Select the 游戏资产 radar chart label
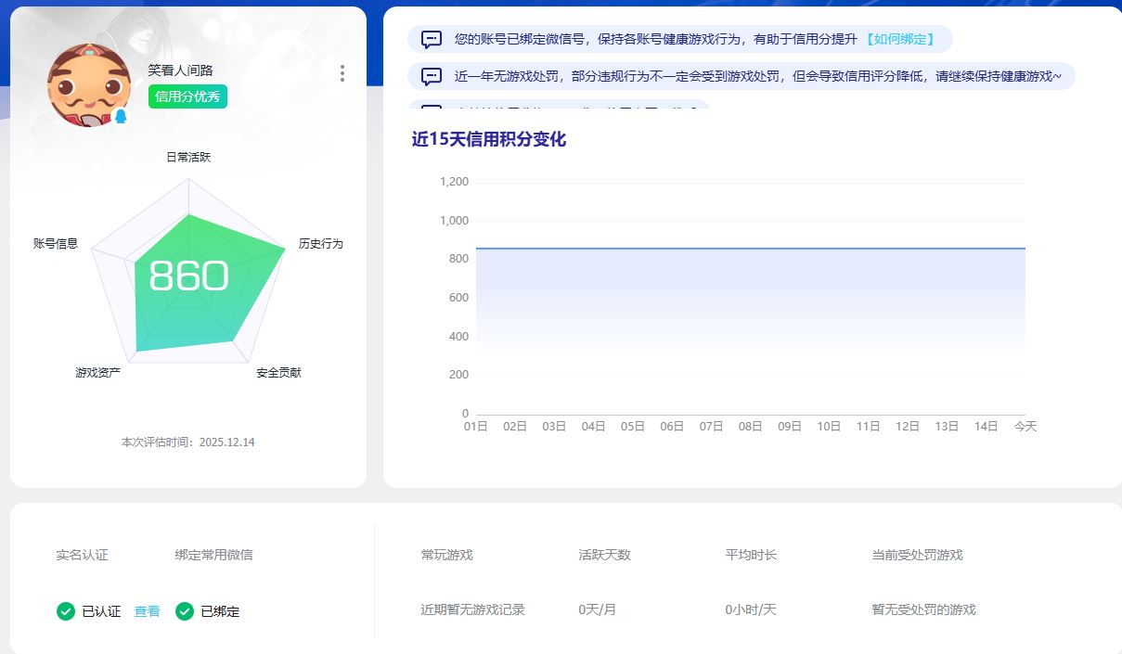 coord(96,375)
